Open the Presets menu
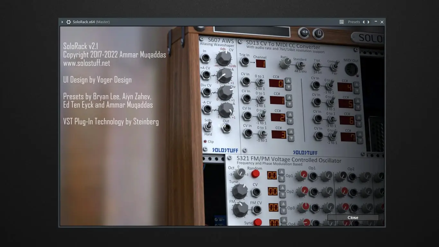 click(x=354, y=22)
